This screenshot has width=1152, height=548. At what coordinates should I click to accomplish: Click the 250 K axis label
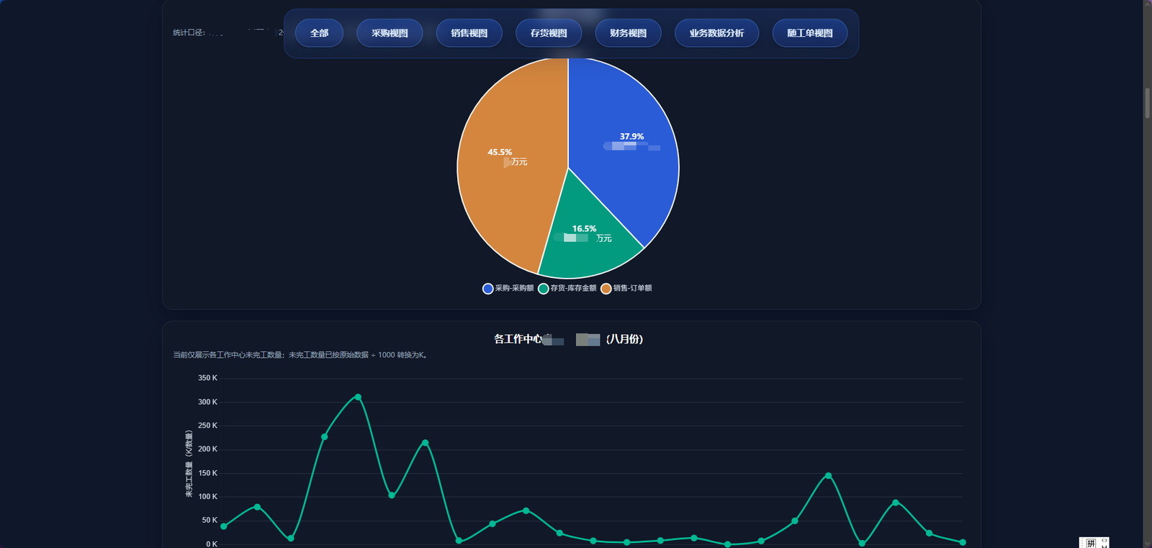click(207, 426)
